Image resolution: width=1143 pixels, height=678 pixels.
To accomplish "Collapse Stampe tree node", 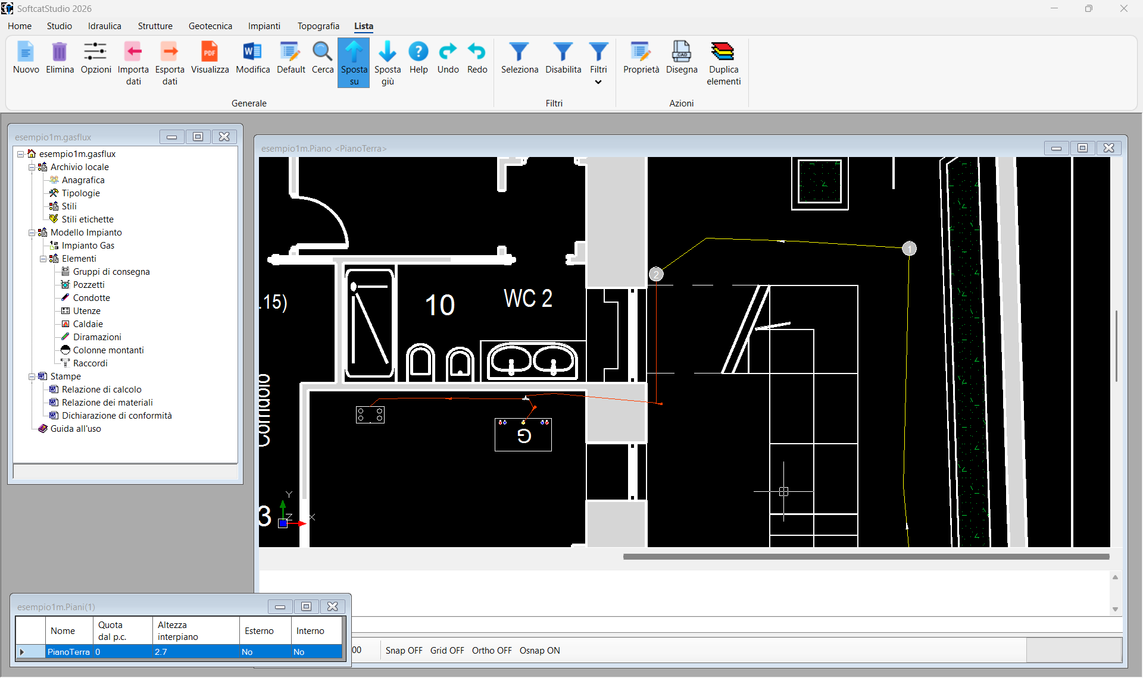I will point(32,376).
